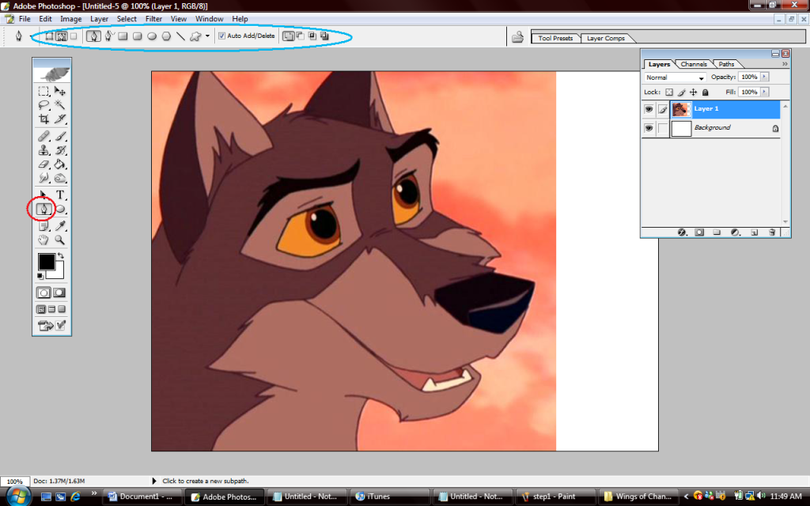Choose the Line shape in options bar
This screenshot has height=506, width=810.
180,36
